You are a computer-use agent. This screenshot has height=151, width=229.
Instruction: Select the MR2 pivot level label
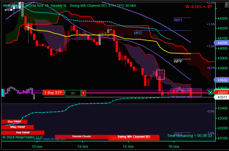coord(138,33)
